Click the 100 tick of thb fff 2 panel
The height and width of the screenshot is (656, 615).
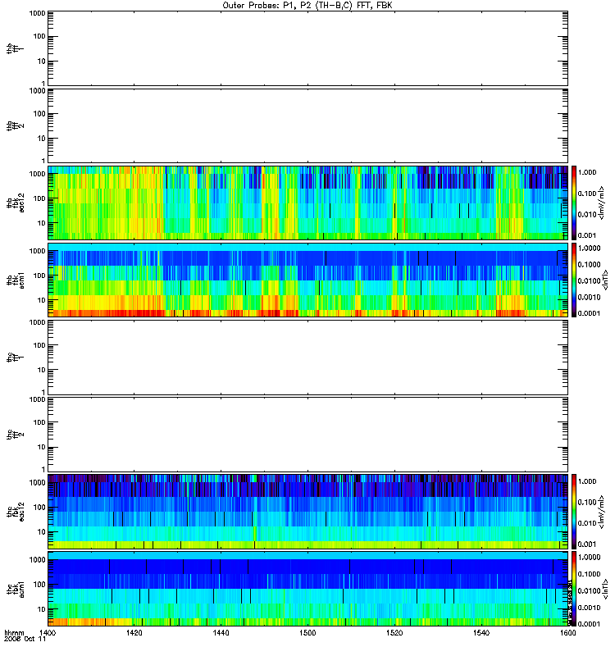(39, 114)
